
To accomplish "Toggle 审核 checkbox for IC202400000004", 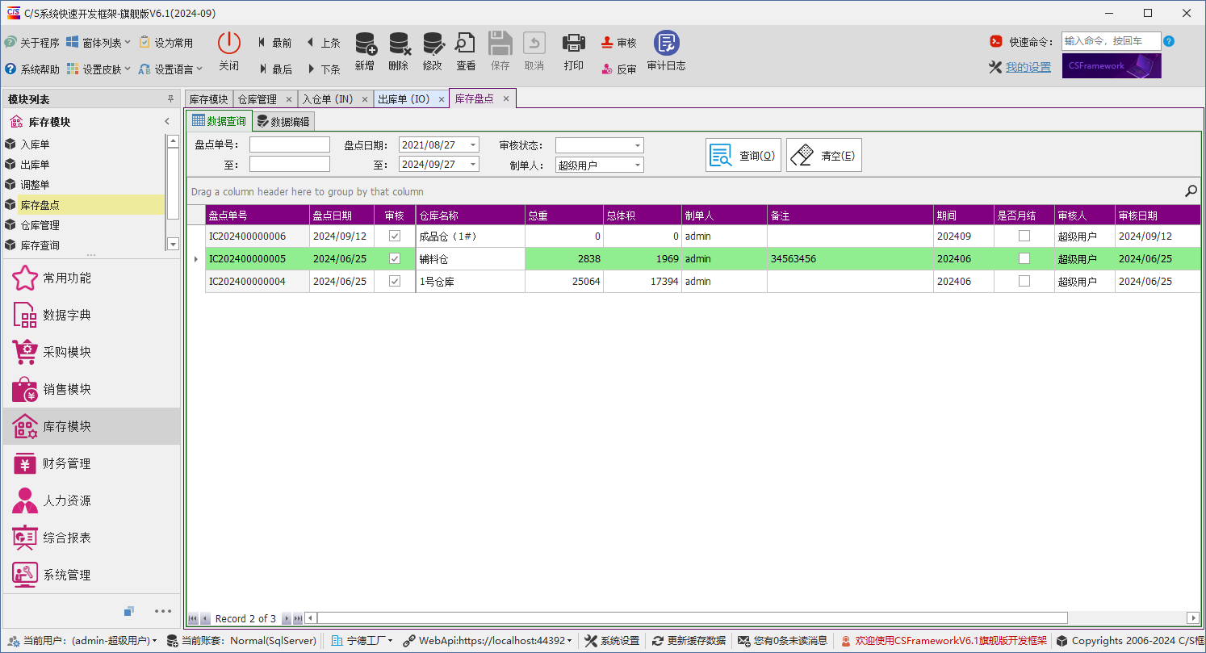I will (x=395, y=282).
